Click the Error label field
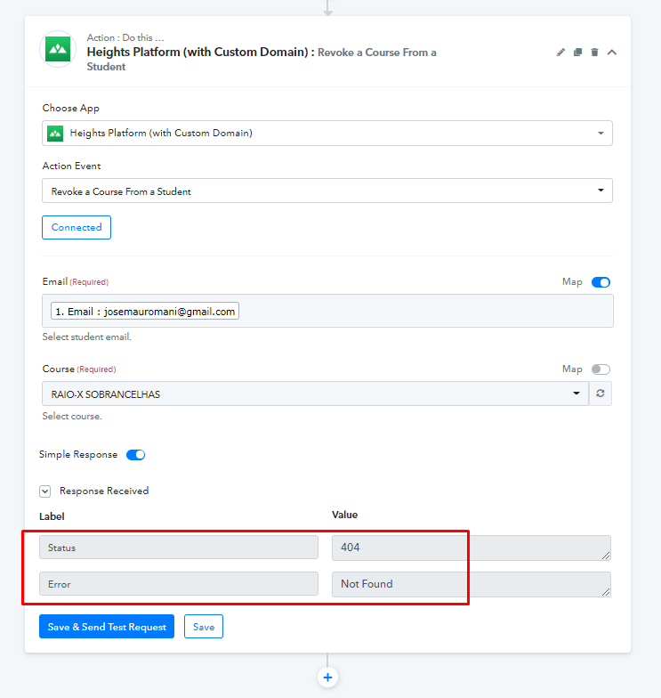661x698 pixels. [x=178, y=584]
